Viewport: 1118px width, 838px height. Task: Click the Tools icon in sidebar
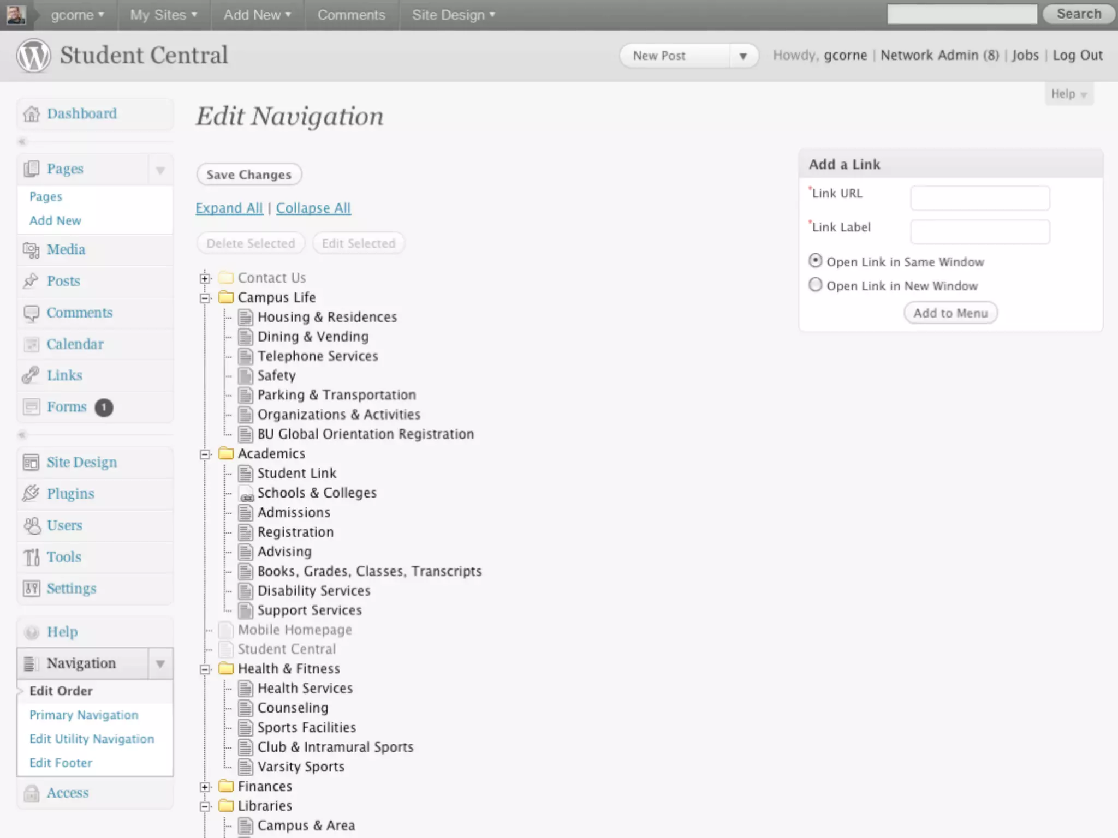pyautogui.click(x=31, y=557)
